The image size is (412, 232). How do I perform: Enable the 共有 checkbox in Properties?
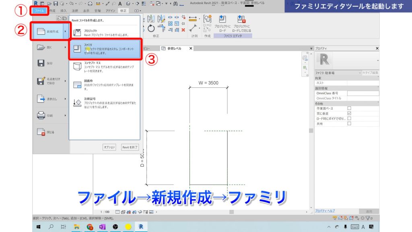tap(349, 123)
